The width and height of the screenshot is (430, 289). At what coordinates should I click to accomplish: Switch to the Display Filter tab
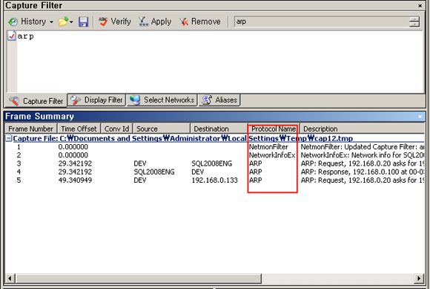97,100
